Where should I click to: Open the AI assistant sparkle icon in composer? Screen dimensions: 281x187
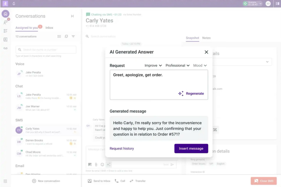click(109, 164)
